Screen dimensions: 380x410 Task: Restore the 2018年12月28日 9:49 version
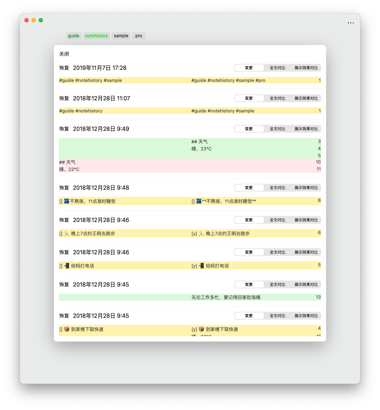64,129
